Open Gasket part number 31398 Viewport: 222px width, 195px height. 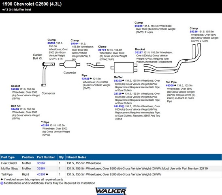point(15,89)
